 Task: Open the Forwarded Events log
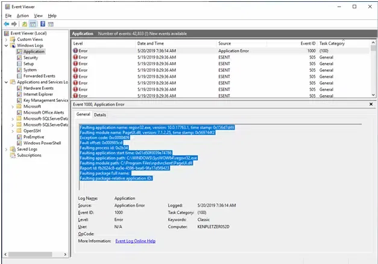pyautogui.click(x=39, y=76)
